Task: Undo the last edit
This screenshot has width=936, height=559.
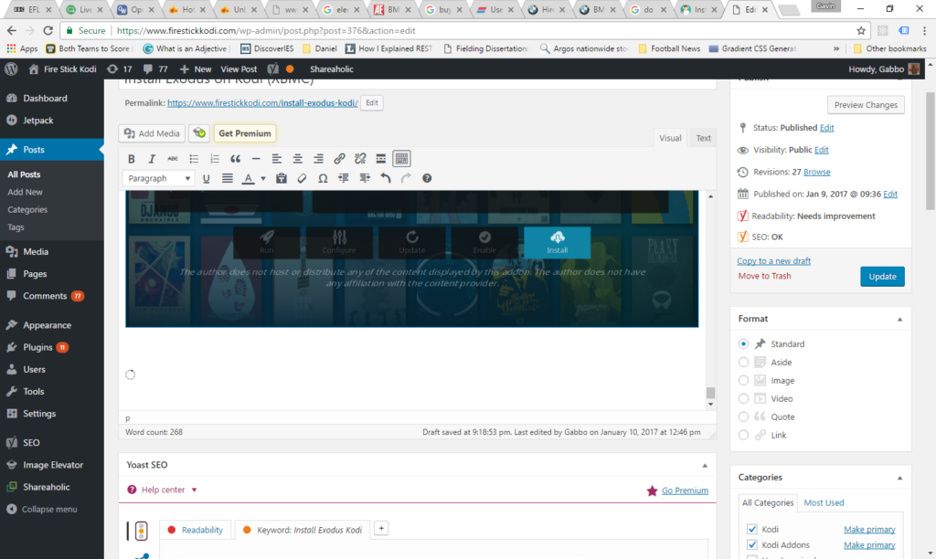Action: coord(386,178)
